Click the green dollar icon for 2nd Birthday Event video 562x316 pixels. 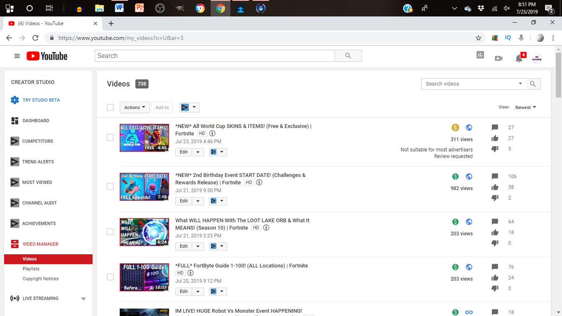pyautogui.click(x=455, y=176)
